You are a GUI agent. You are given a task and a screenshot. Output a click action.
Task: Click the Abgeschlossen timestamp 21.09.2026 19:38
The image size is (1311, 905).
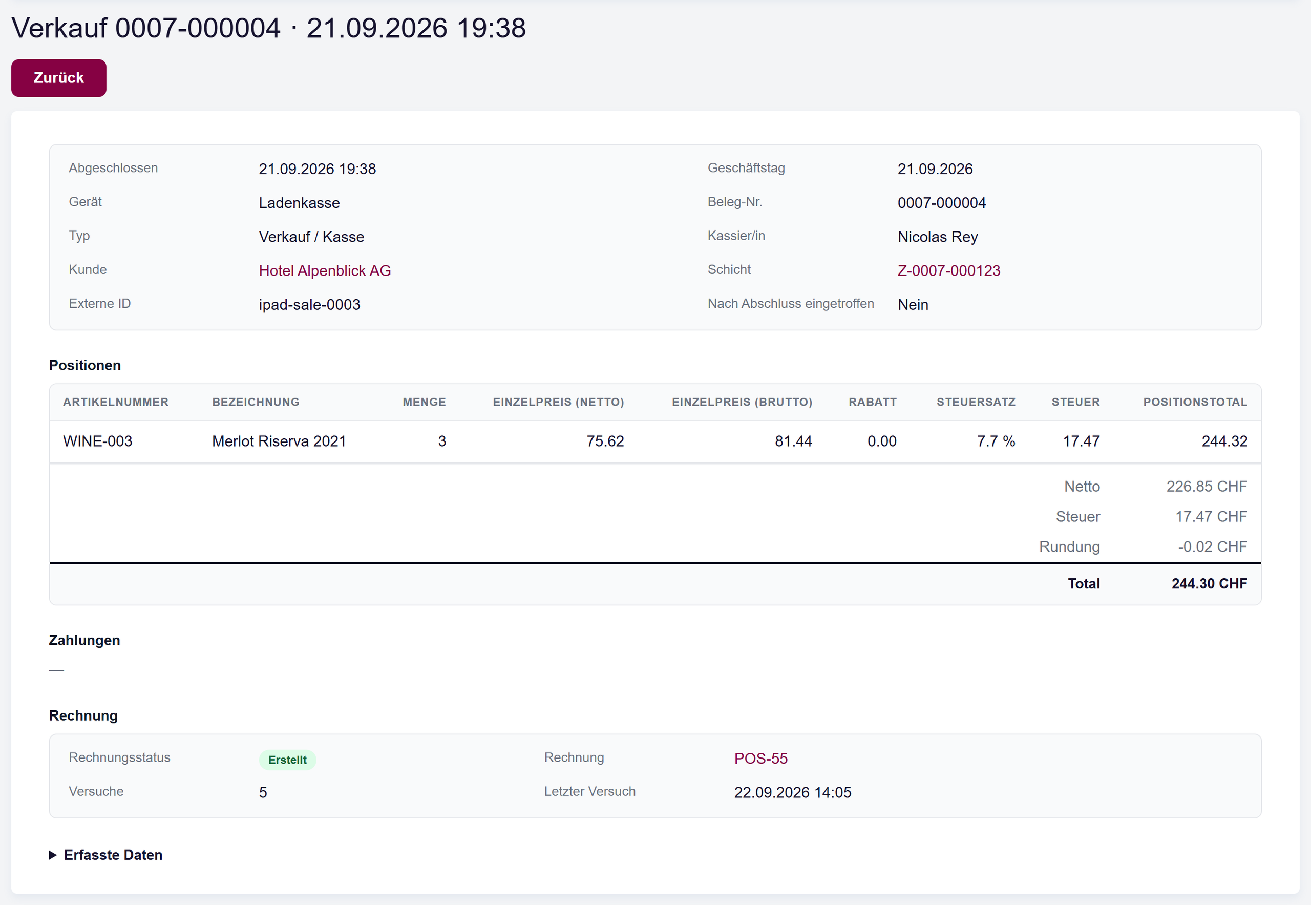click(317, 169)
